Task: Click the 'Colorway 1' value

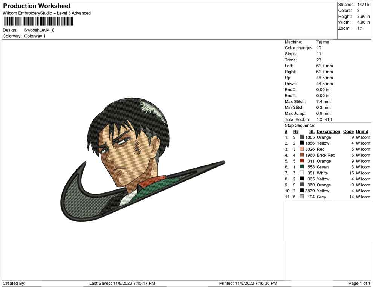Action: [35, 36]
